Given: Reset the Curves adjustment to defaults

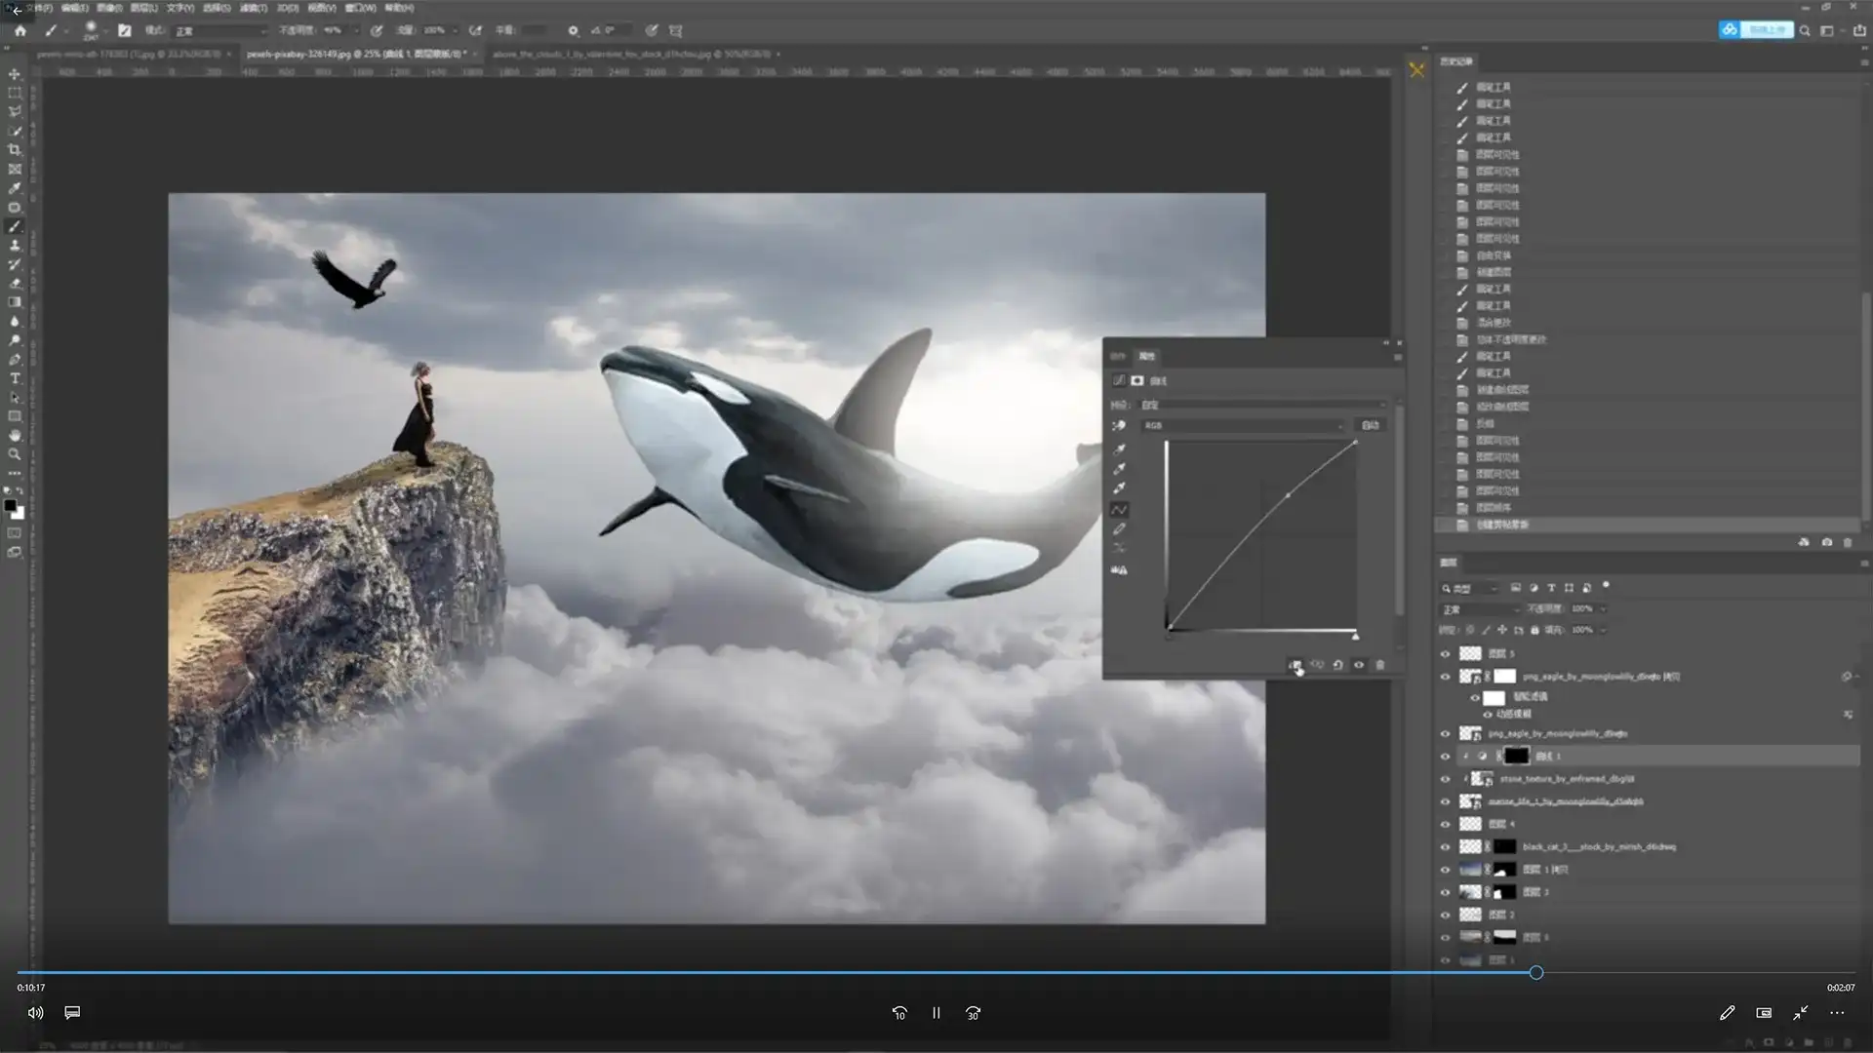Looking at the screenshot, I should click(1337, 665).
